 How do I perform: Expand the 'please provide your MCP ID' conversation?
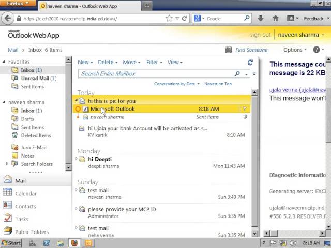pos(76,209)
